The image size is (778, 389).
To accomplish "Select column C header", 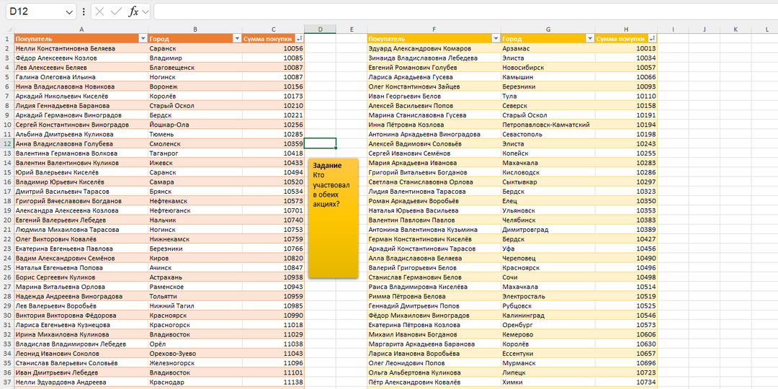I will click(274, 30).
